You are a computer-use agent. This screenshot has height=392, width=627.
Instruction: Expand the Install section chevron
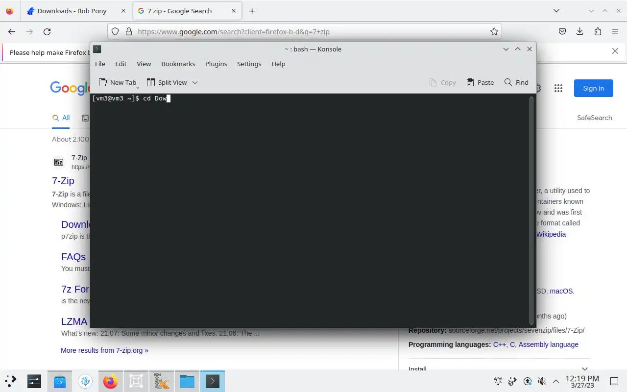tap(585, 369)
